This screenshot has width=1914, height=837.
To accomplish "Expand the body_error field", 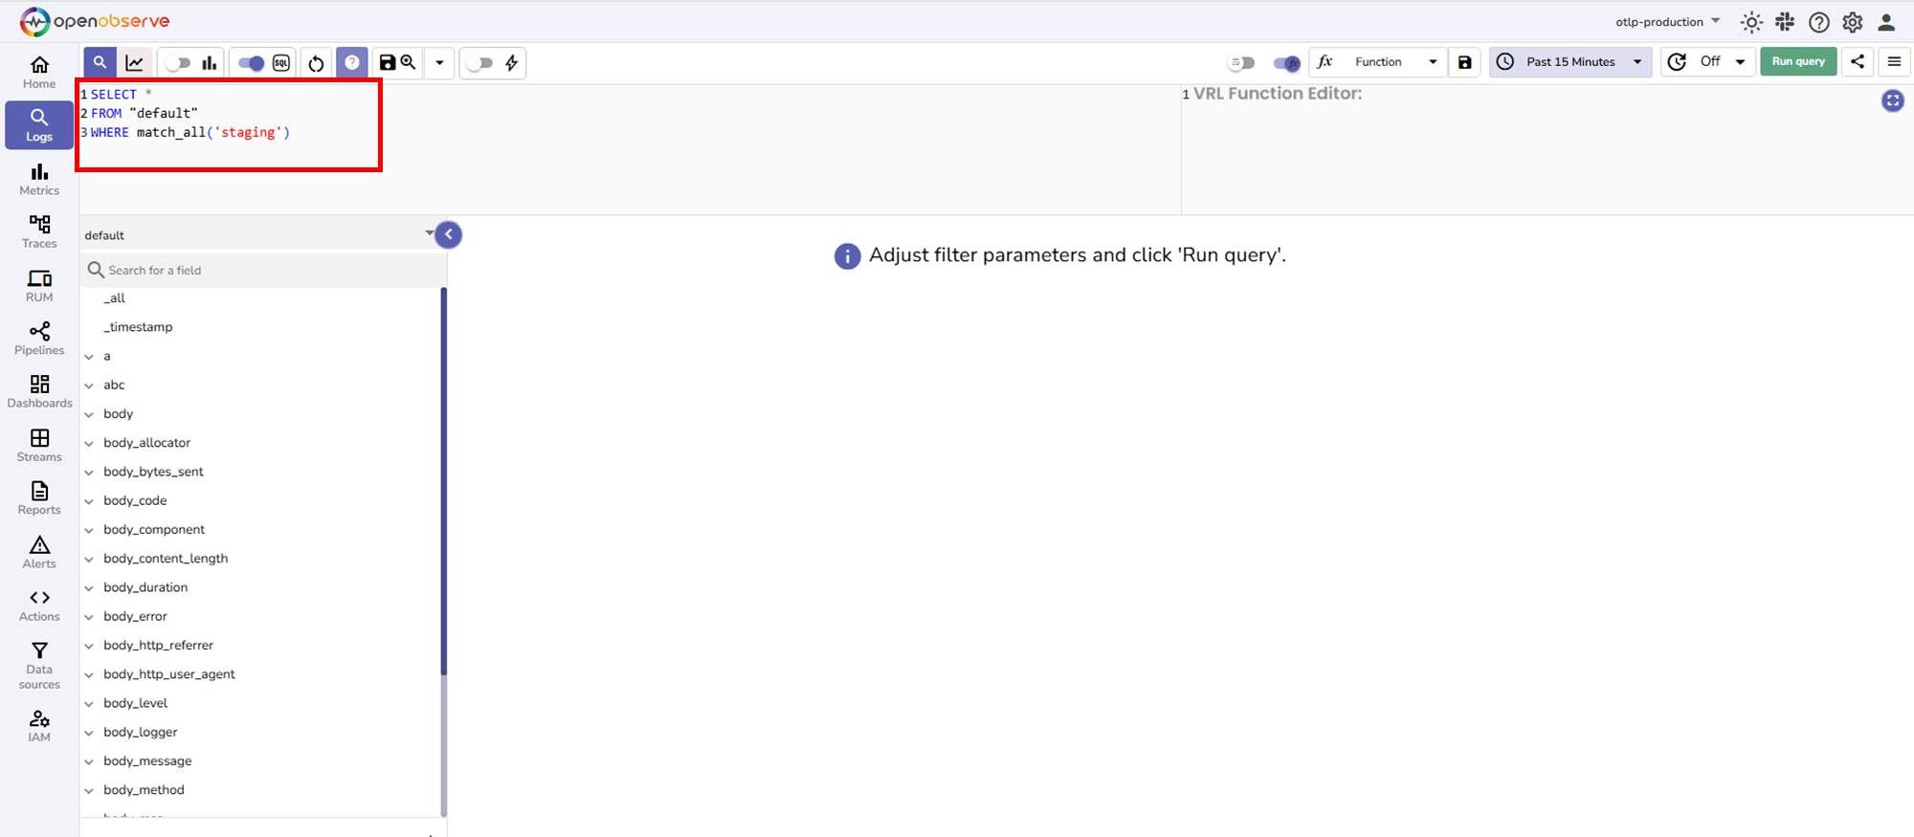I will coord(89,617).
